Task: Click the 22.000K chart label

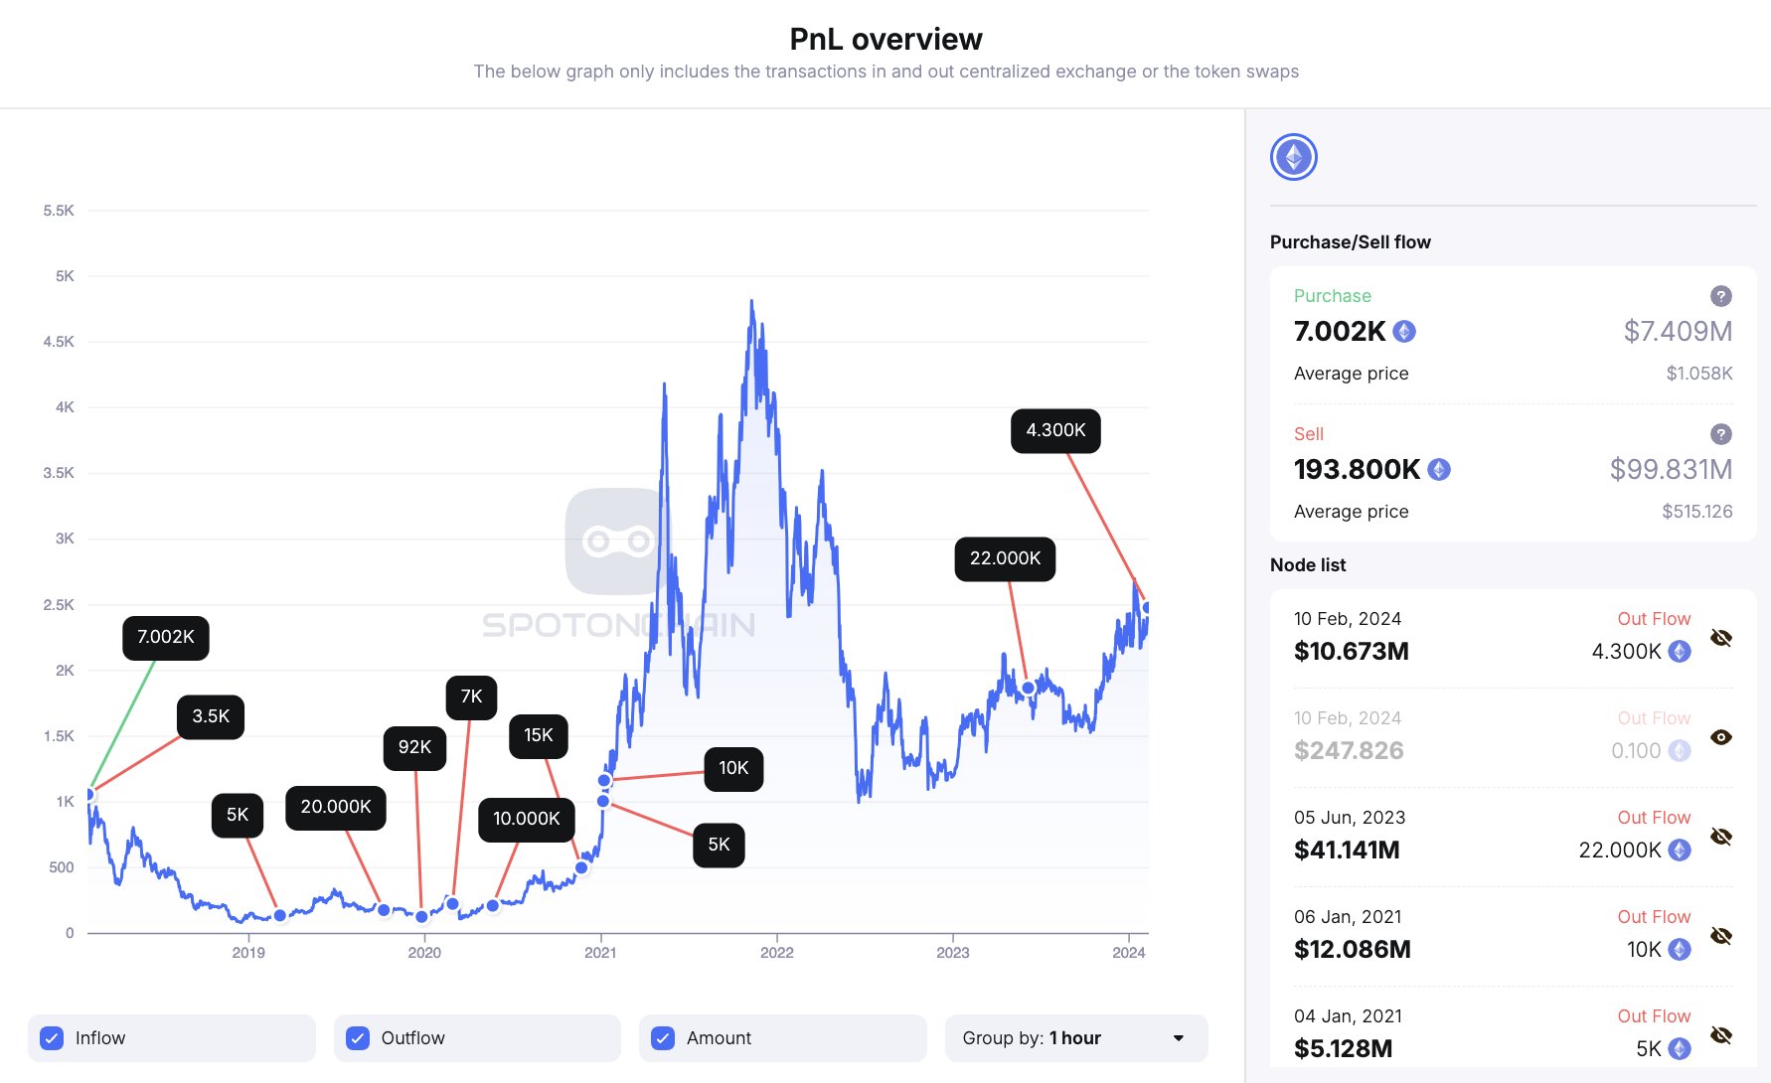Action: [1005, 558]
